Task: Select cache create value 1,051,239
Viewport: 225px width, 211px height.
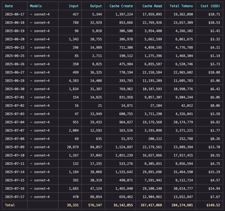Action: (x=124, y=156)
